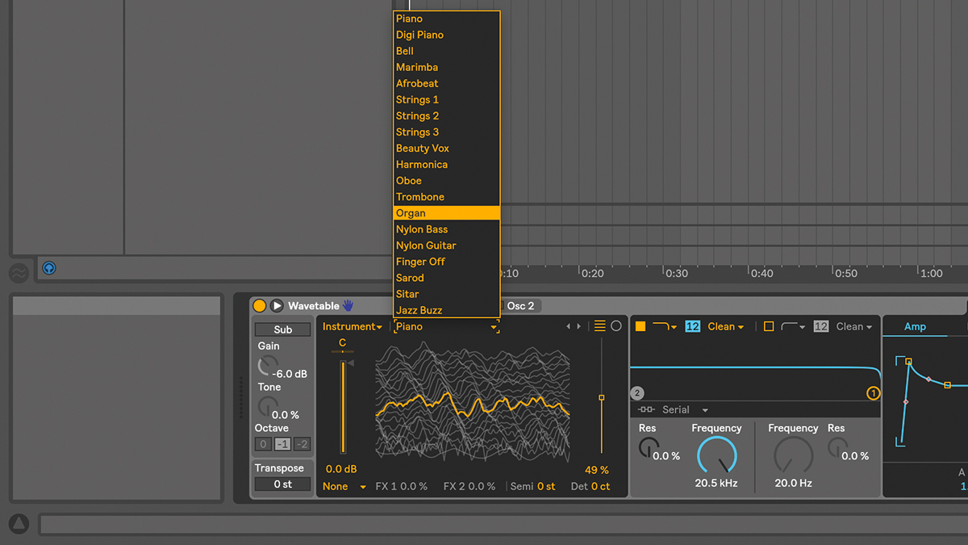Click the filter 2 slope 12 box
The width and height of the screenshot is (968, 545).
pyautogui.click(x=821, y=326)
